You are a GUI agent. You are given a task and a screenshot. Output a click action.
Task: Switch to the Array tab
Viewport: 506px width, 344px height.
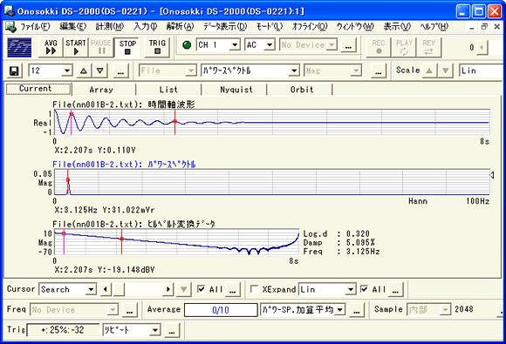[101, 90]
